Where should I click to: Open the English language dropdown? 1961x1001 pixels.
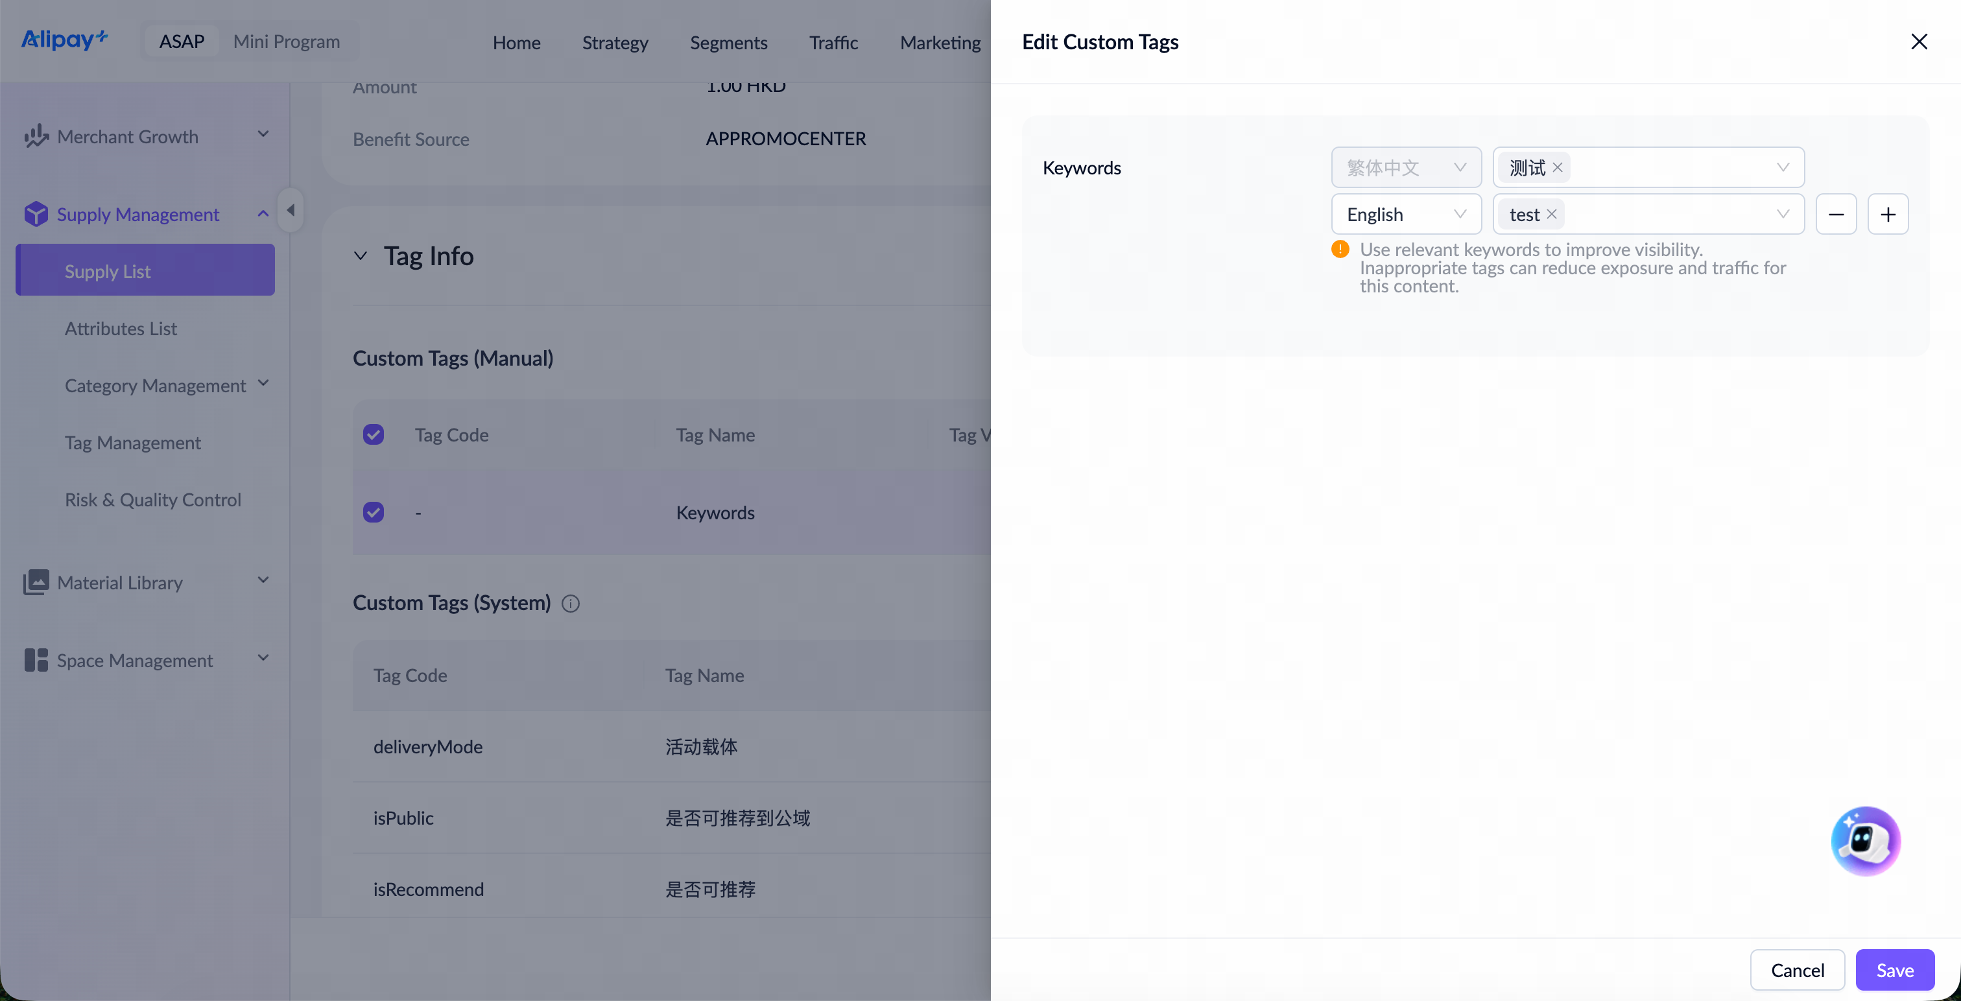click(x=1405, y=214)
